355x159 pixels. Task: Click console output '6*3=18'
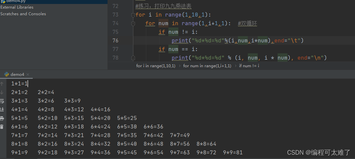(74, 127)
